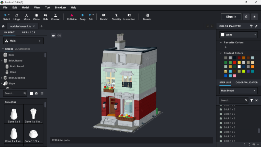Pick the pink swatch in Content Colors
Image resolution: width=261 pixels, height=147 pixels.
[x=235, y=76]
